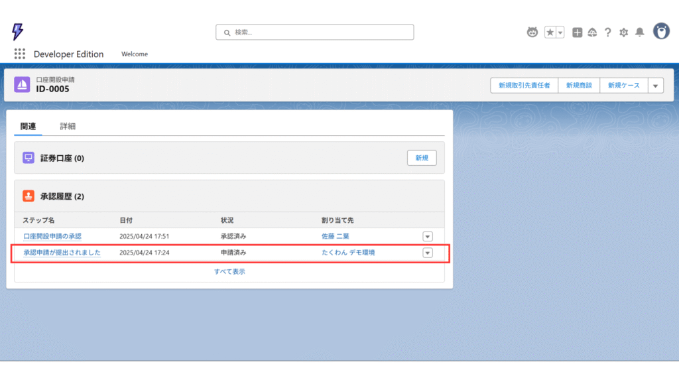
Task: Click the ステップ名 column header
Action: pyautogui.click(x=38, y=220)
